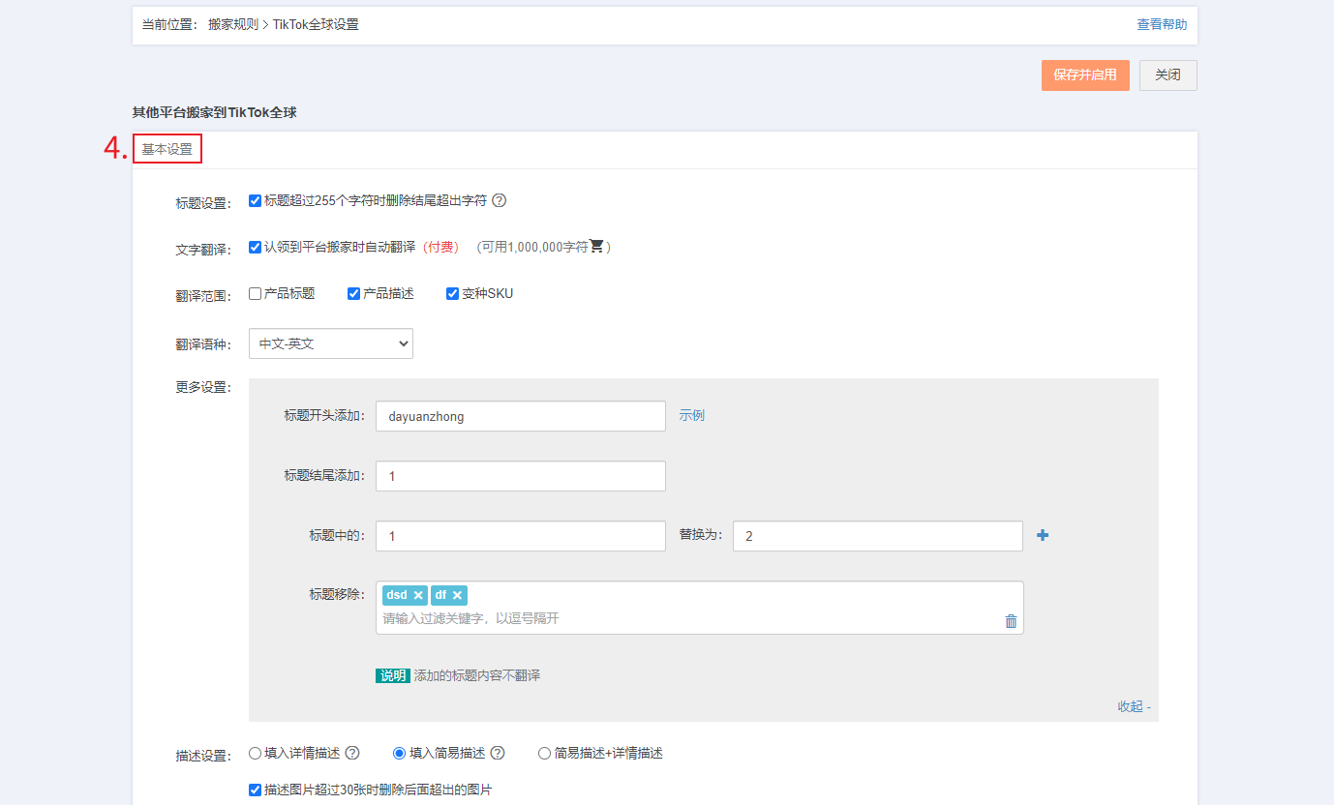Screen dimensions: 1334x805
Task: Click the 标题中的 input field
Action: (x=521, y=536)
